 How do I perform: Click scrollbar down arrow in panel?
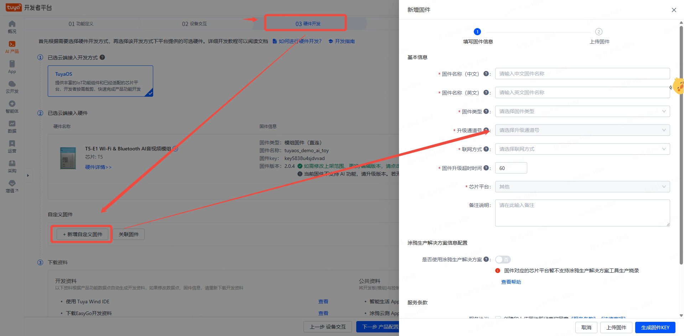681,315
